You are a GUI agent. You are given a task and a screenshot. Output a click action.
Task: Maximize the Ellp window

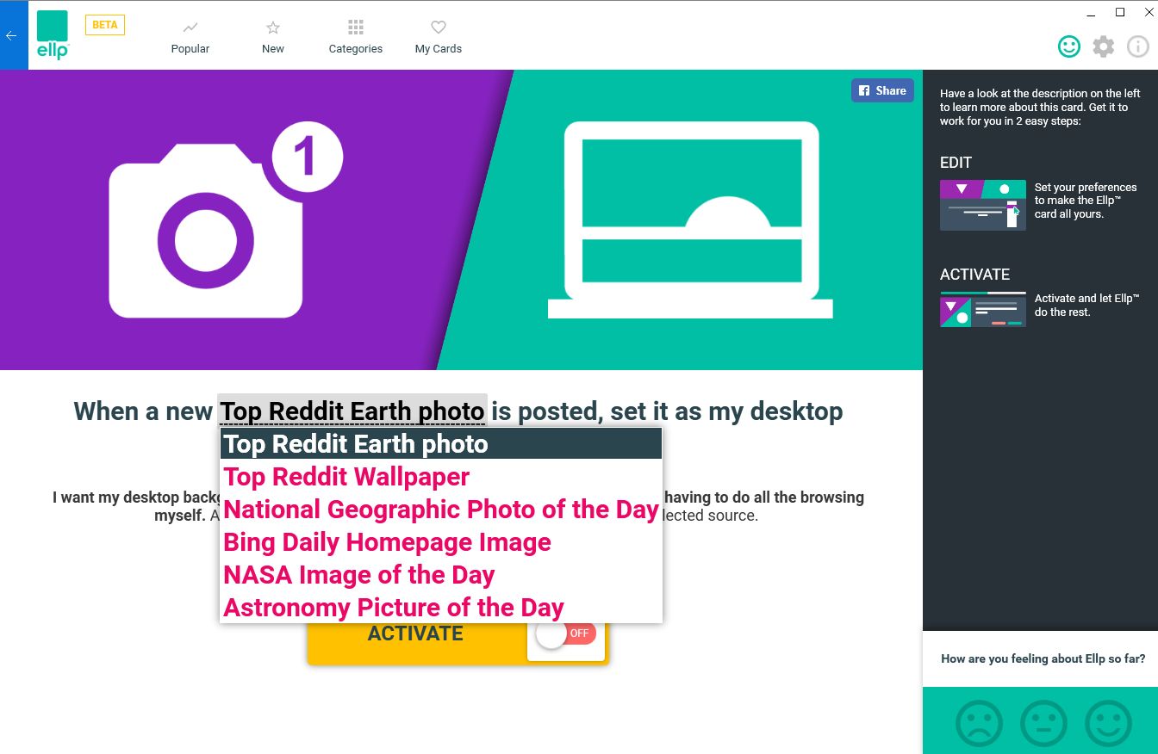click(x=1120, y=12)
